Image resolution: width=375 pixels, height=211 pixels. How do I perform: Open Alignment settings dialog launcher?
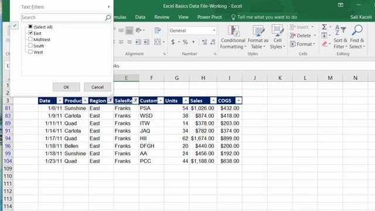pyautogui.click(x=164, y=54)
